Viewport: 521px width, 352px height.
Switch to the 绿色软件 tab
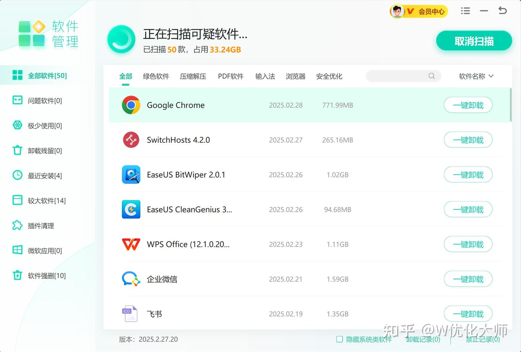click(156, 76)
